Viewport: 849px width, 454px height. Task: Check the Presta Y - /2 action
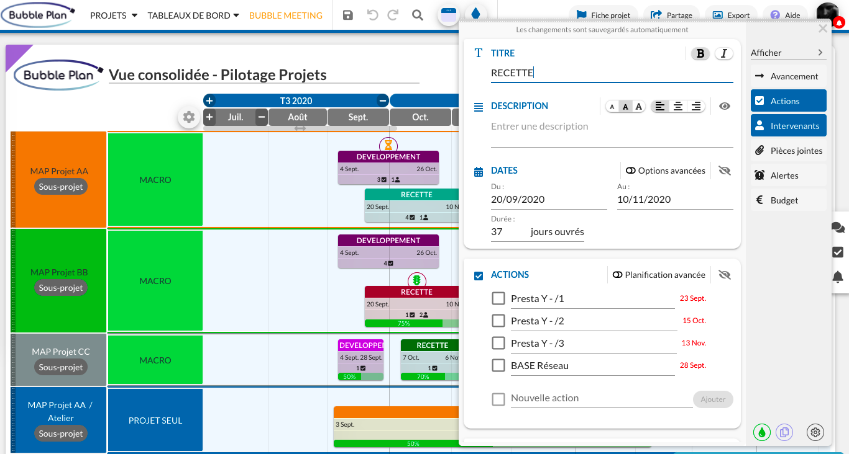498,321
